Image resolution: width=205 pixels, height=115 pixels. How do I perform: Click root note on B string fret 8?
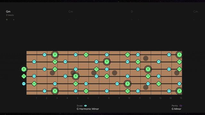107,62
